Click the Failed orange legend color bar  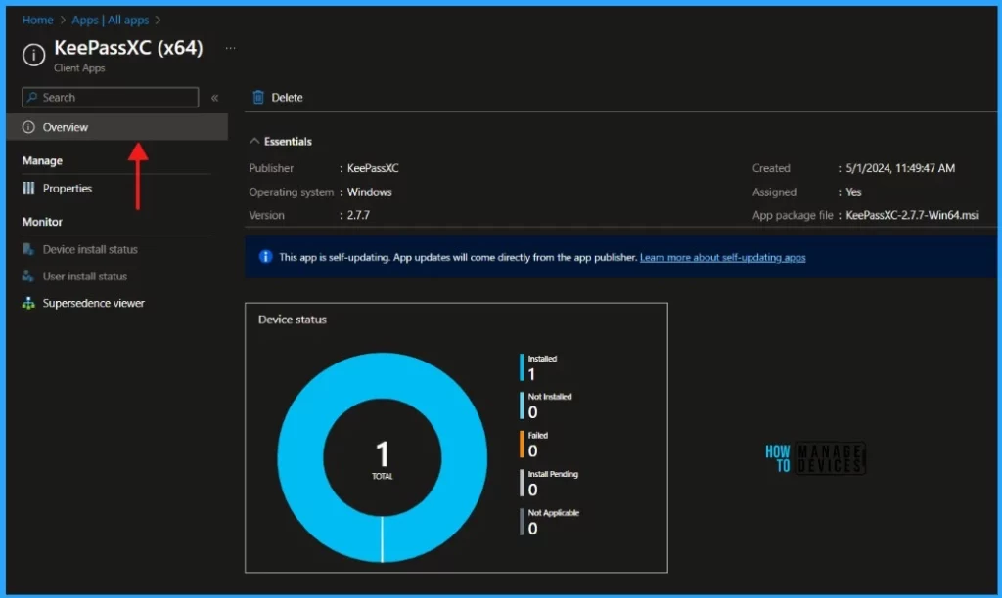point(522,445)
